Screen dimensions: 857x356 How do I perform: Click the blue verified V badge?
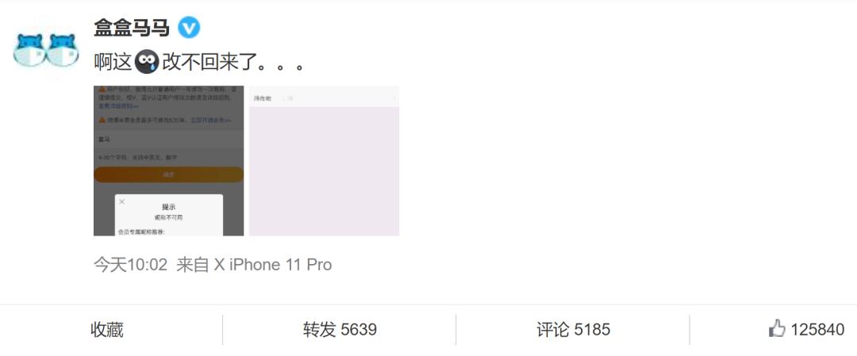click(189, 27)
